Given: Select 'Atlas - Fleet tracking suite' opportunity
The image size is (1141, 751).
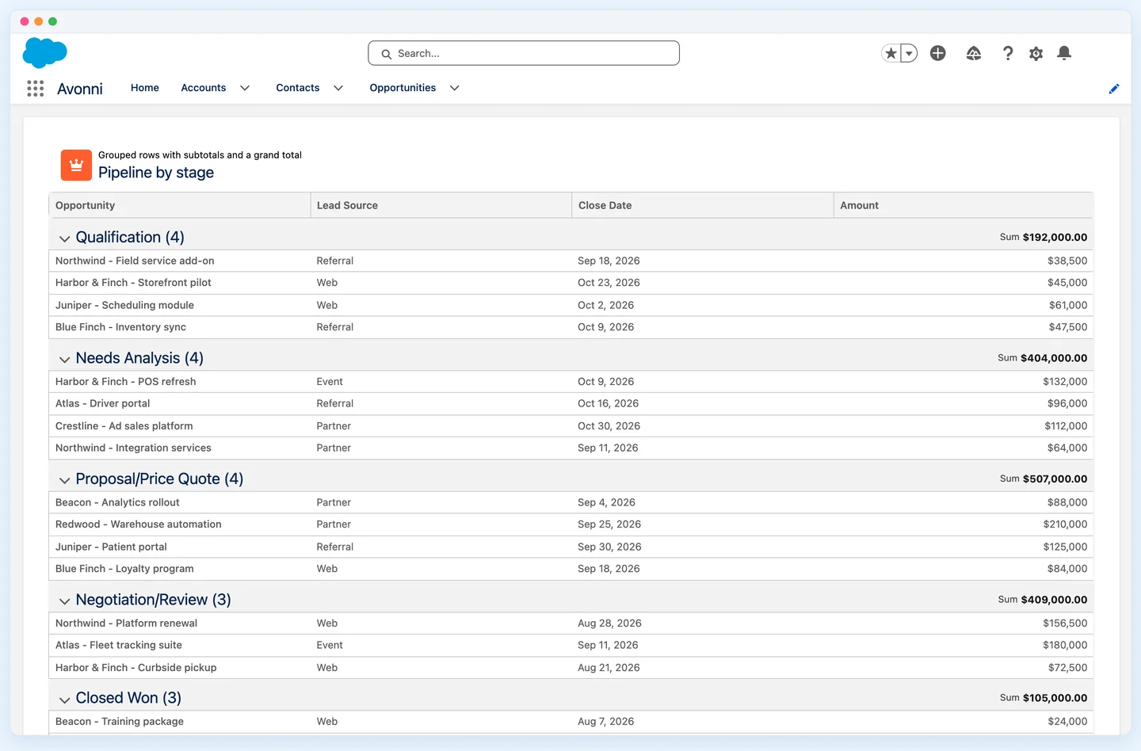Looking at the screenshot, I should [119, 645].
